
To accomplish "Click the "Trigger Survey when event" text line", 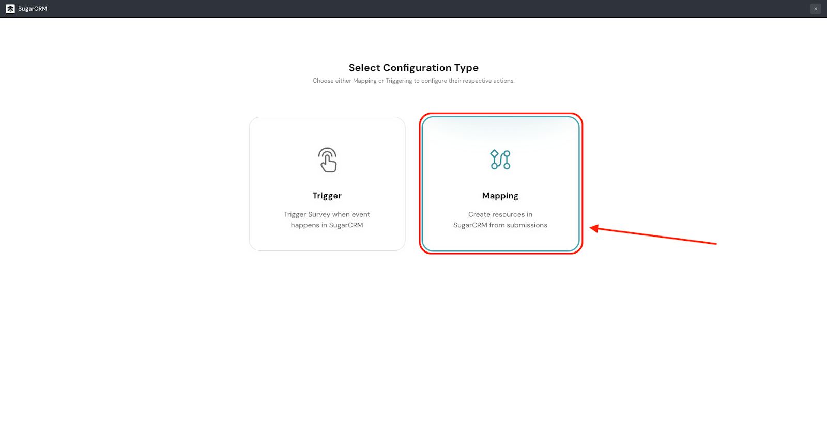I will click(x=327, y=214).
